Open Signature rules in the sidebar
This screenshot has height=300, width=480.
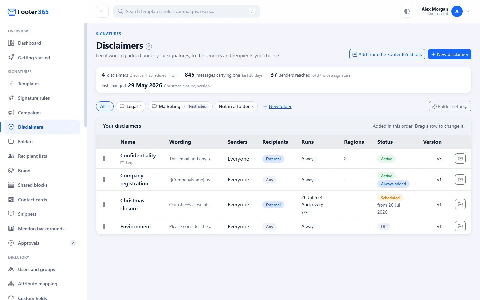pos(42,98)
